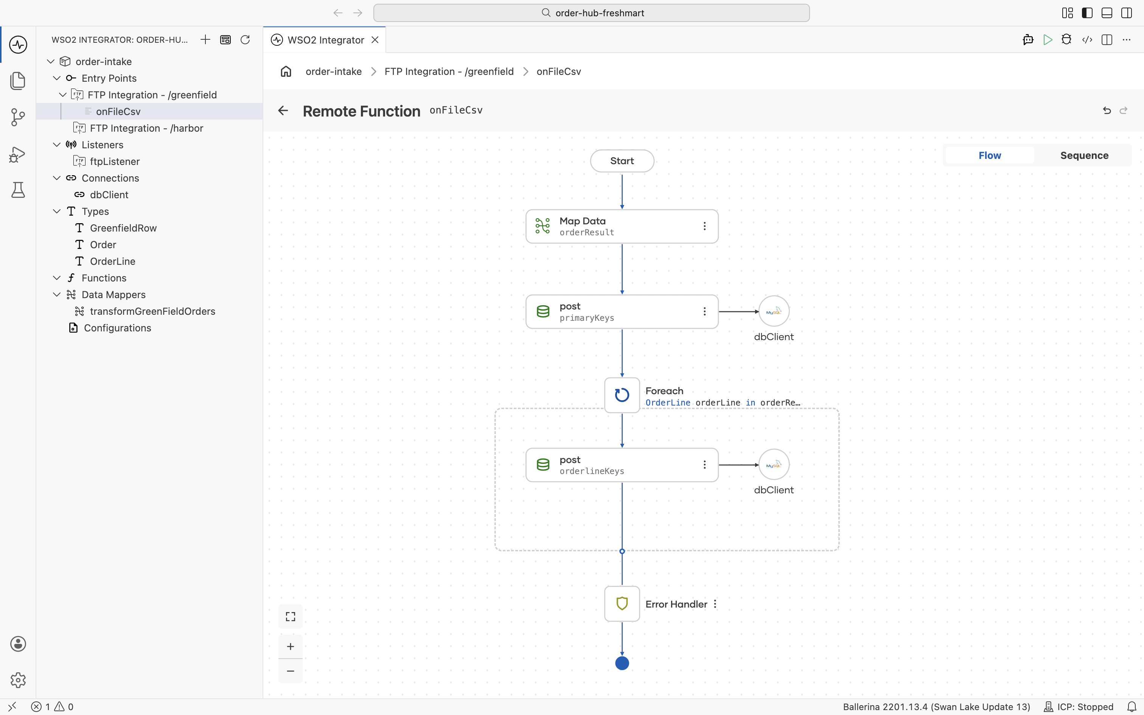Zoom out the flow diagram

tap(290, 671)
